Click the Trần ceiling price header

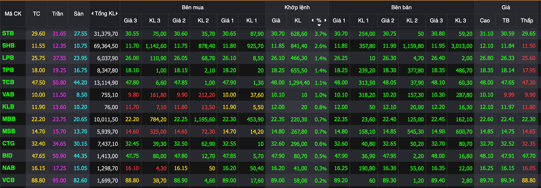tap(58, 14)
